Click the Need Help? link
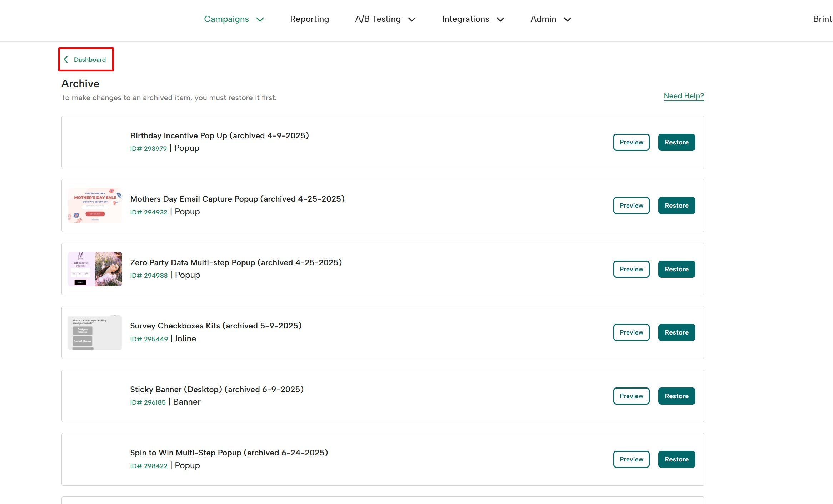 (x=684, y=96)
